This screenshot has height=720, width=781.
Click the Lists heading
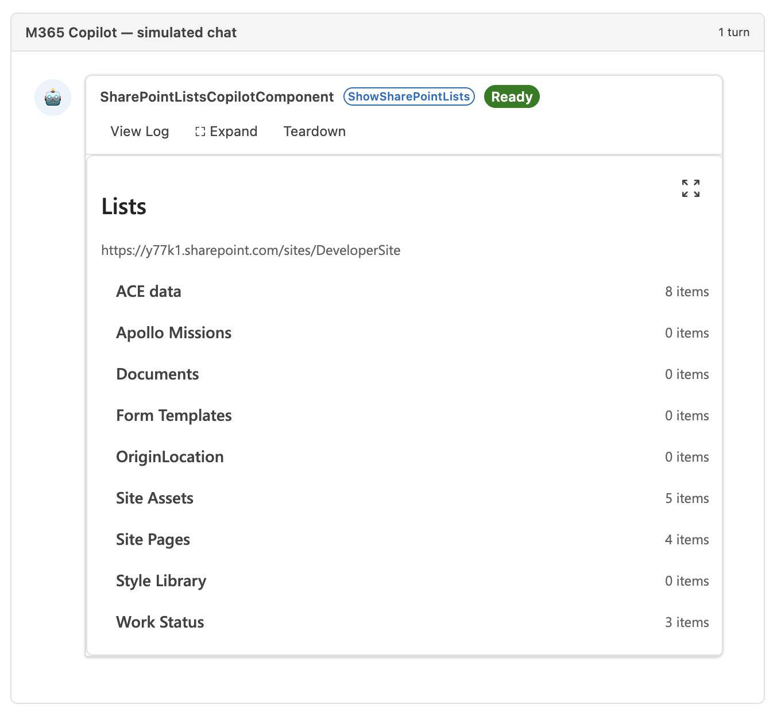coord(124,207)
